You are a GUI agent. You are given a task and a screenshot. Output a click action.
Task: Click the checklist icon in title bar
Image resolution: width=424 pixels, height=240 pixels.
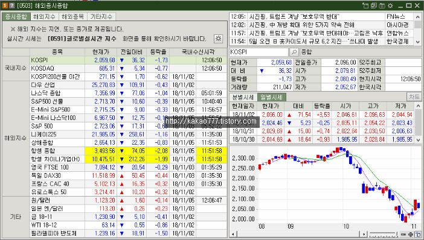374,5
